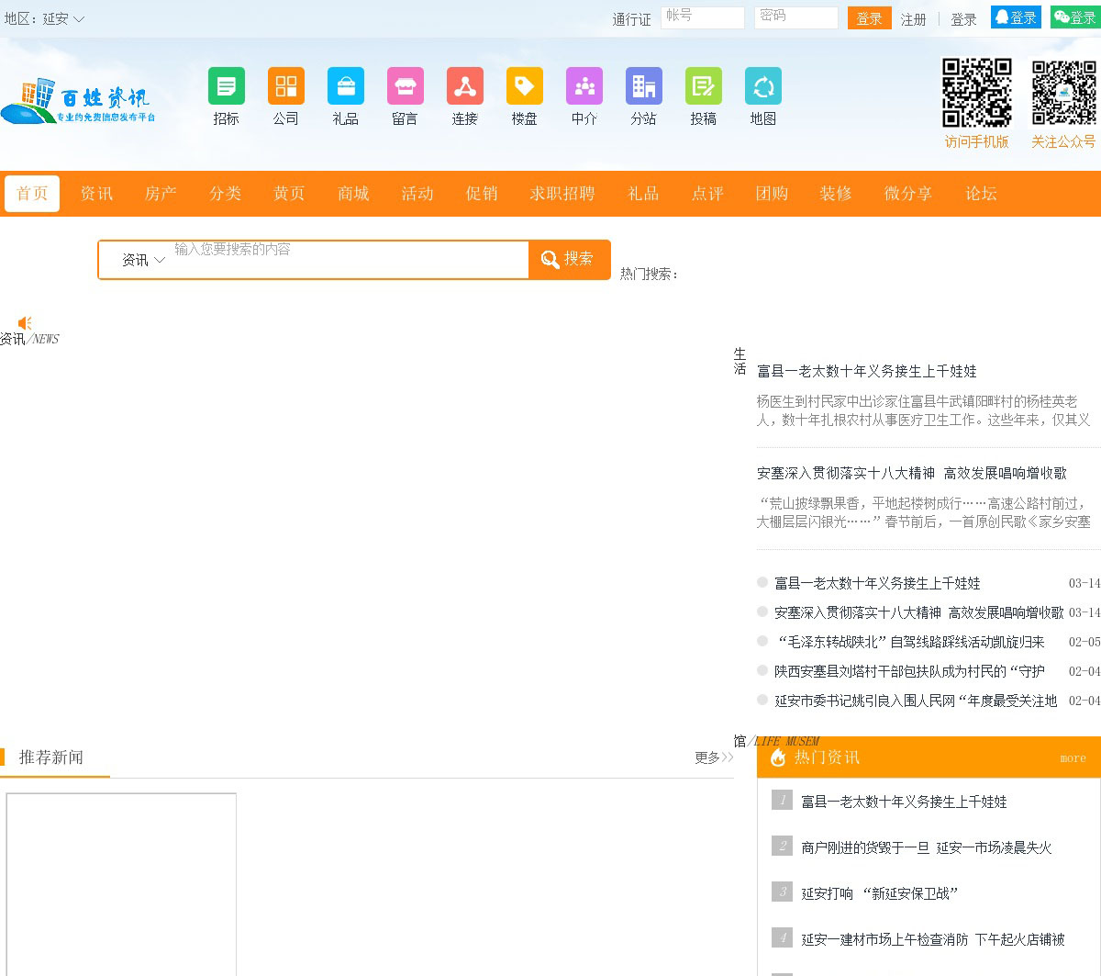Screen dimensions: 1101x976
Task: Expand the 地区 延安 region dropdown
Action: [55, 18]
